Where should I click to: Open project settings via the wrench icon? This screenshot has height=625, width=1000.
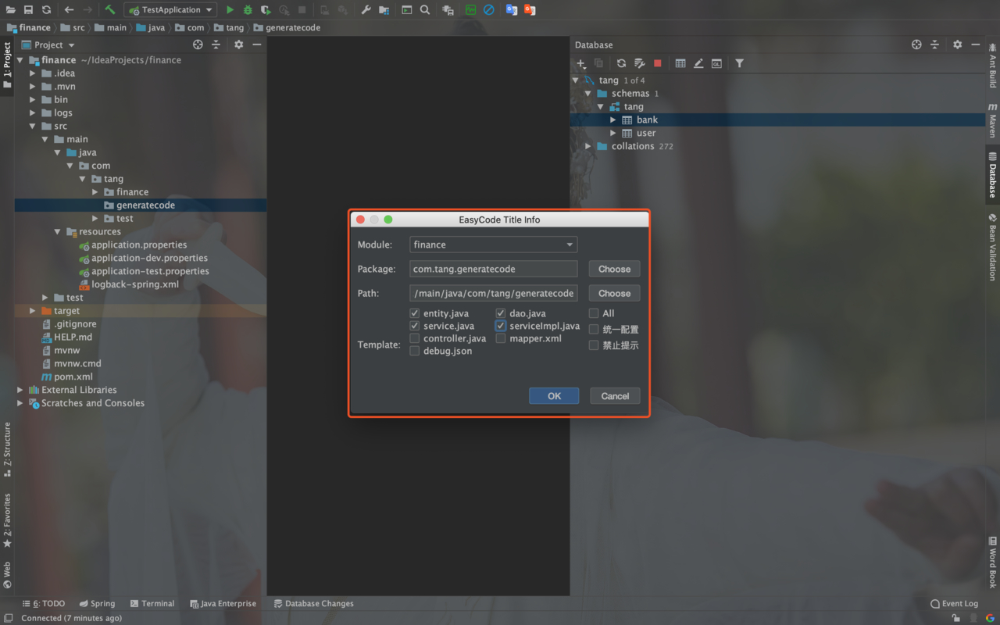click(365, 10)
